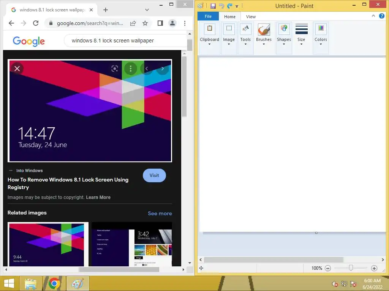Open File Explorer from the taskbar
The image size is (389, 291).
31,283
